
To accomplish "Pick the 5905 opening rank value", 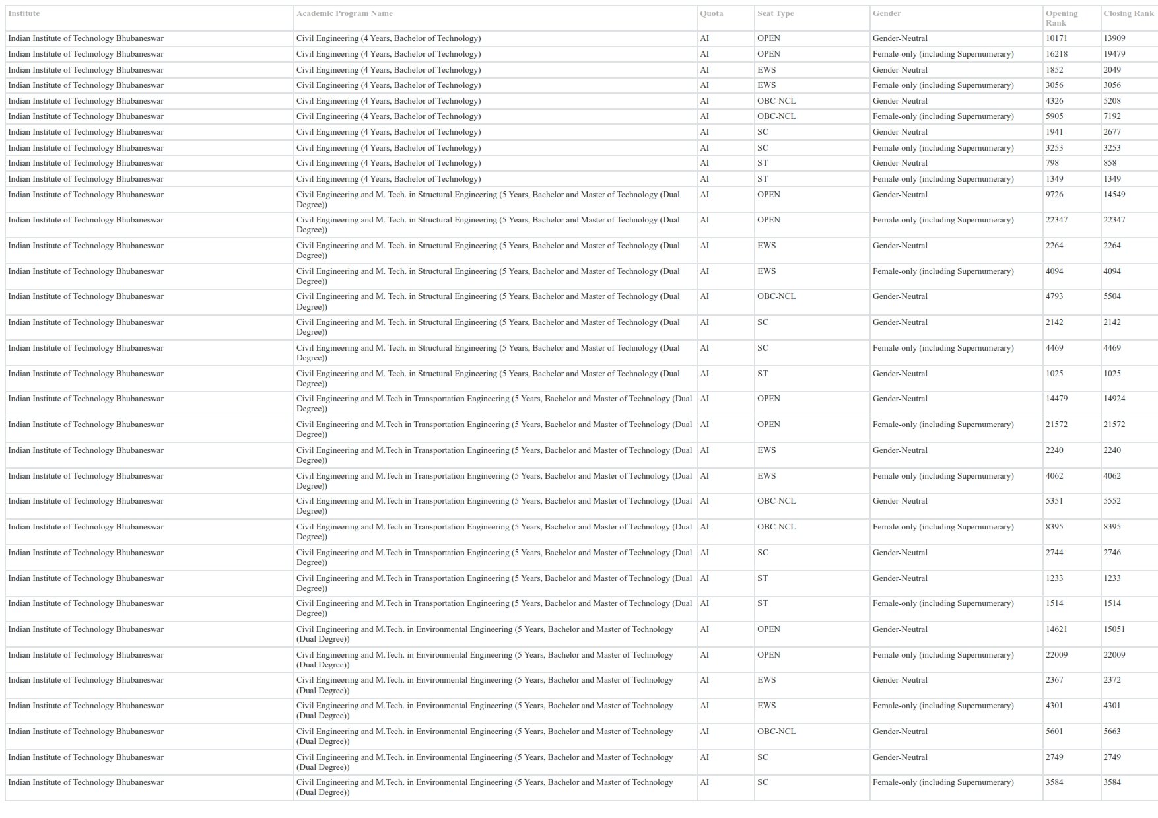I will pos(1054,116).
